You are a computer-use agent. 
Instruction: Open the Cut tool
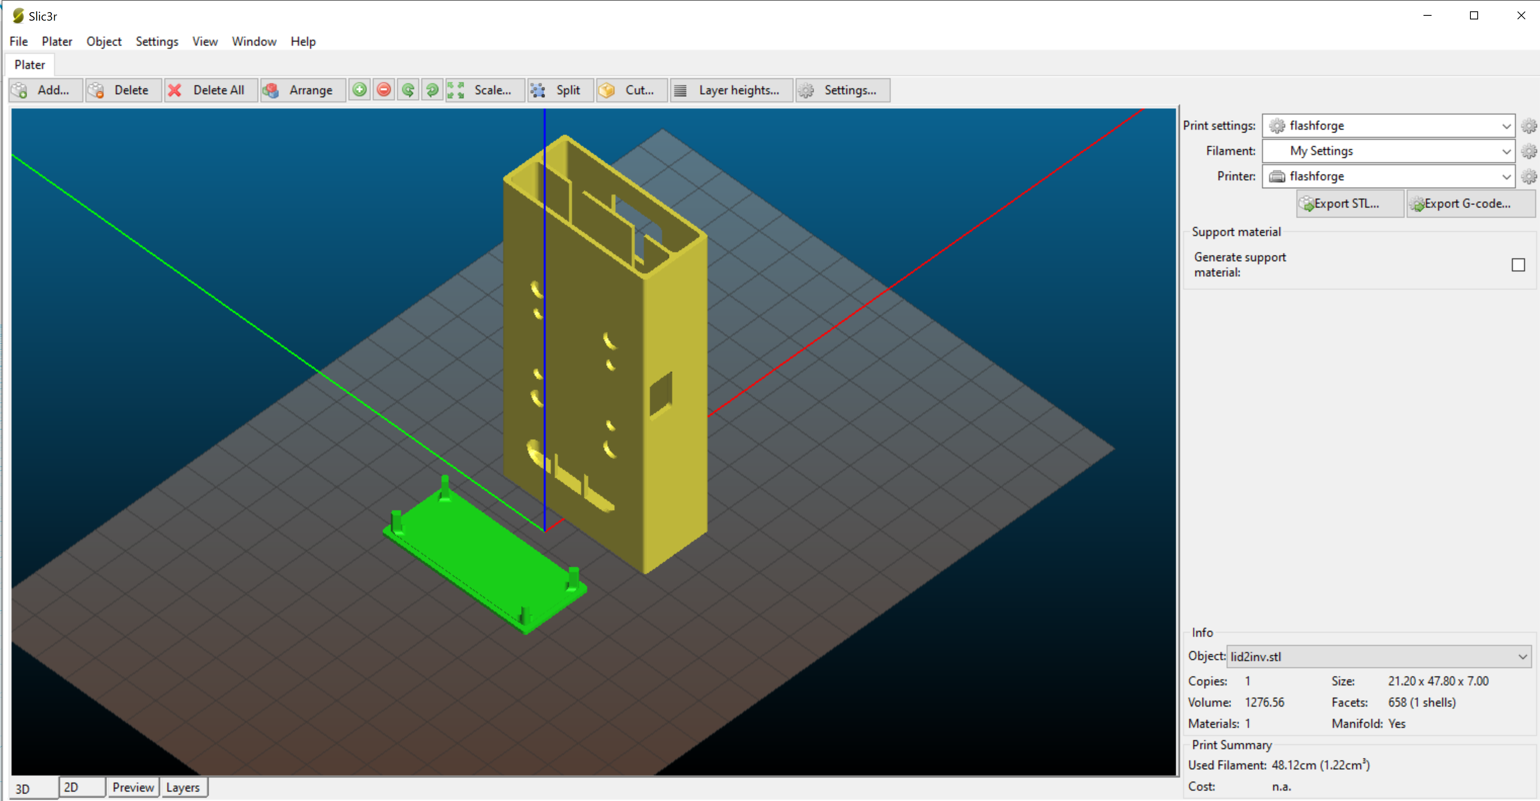pyautogui.click(x=632, y=90)
